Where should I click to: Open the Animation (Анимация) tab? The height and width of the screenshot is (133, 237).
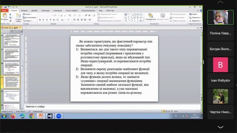pyautogui.click(x=58, y=11)
